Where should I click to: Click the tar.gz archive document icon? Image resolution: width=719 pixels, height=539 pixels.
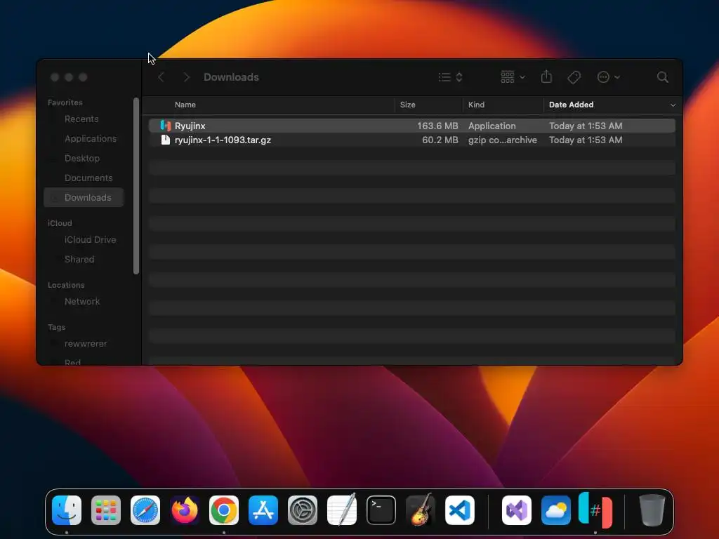pos(166,140)
